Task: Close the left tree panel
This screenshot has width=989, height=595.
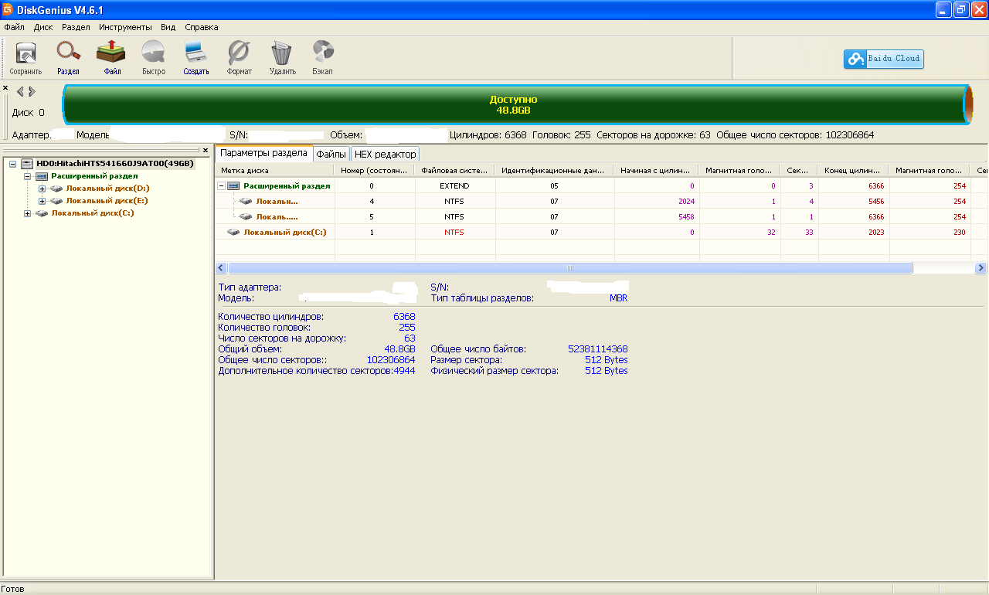Action: pyautogui.click(x=206, y=150)
